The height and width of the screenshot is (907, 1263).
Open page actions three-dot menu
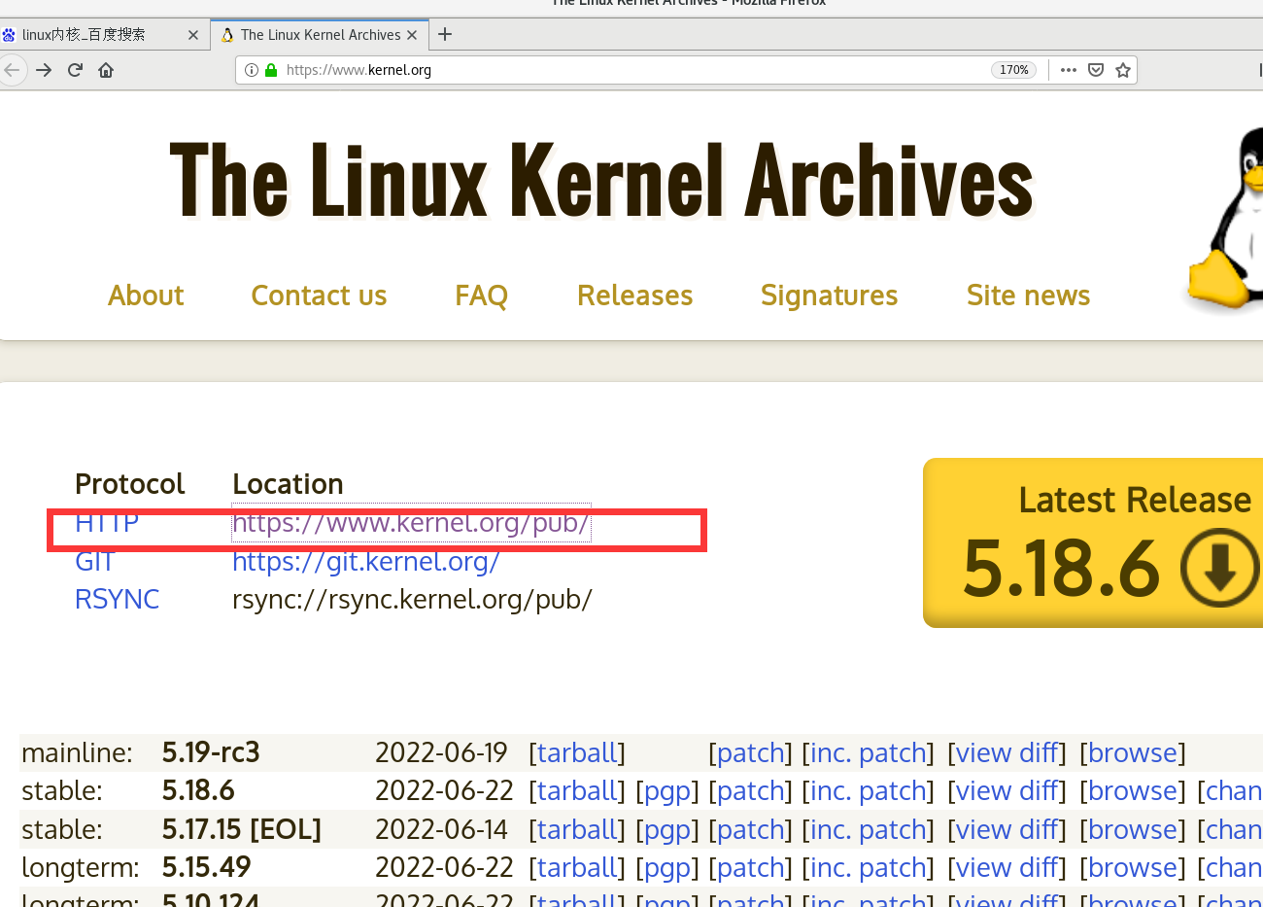1069,70
